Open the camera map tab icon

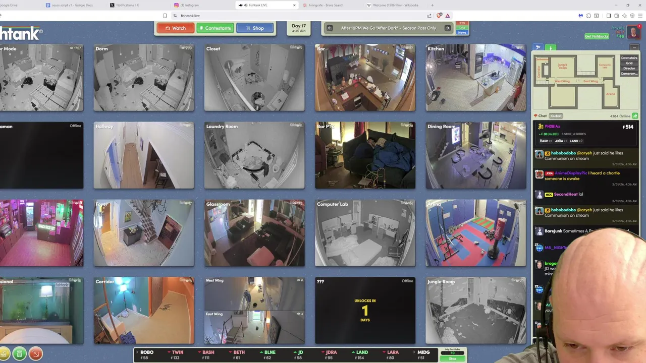538,47
